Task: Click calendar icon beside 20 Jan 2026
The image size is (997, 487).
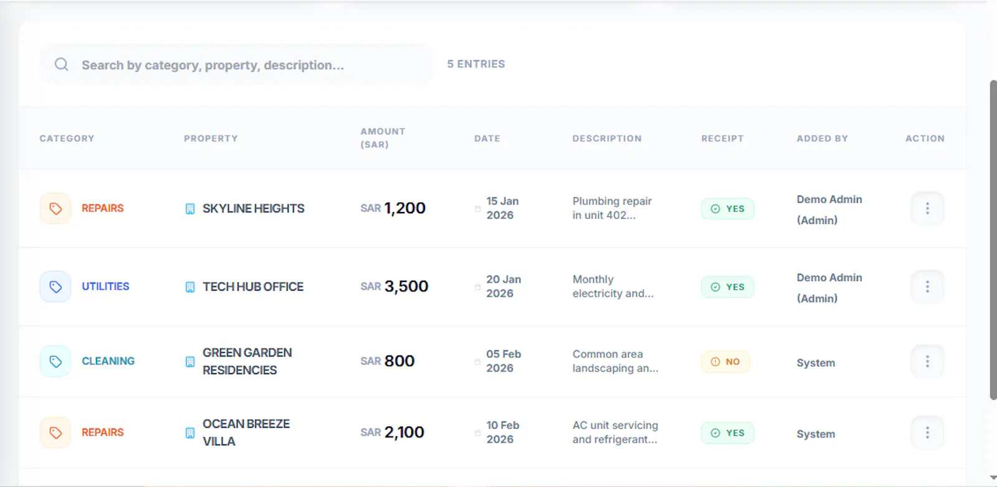Action: click(477, 287)
